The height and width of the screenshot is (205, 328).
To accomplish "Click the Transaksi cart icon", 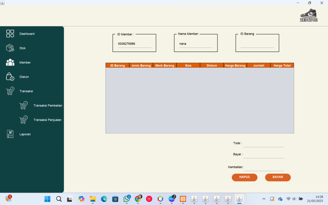I will [x=10, y=91].
